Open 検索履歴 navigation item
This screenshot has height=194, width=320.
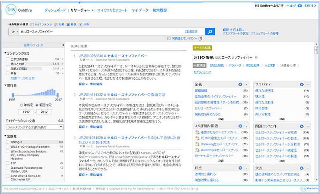(160, 10)
